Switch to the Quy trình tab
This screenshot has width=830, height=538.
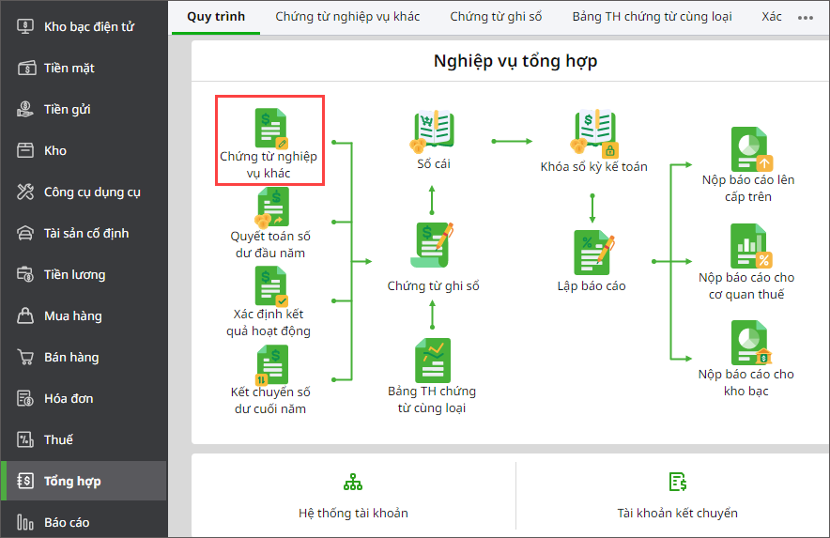(216, 16)
